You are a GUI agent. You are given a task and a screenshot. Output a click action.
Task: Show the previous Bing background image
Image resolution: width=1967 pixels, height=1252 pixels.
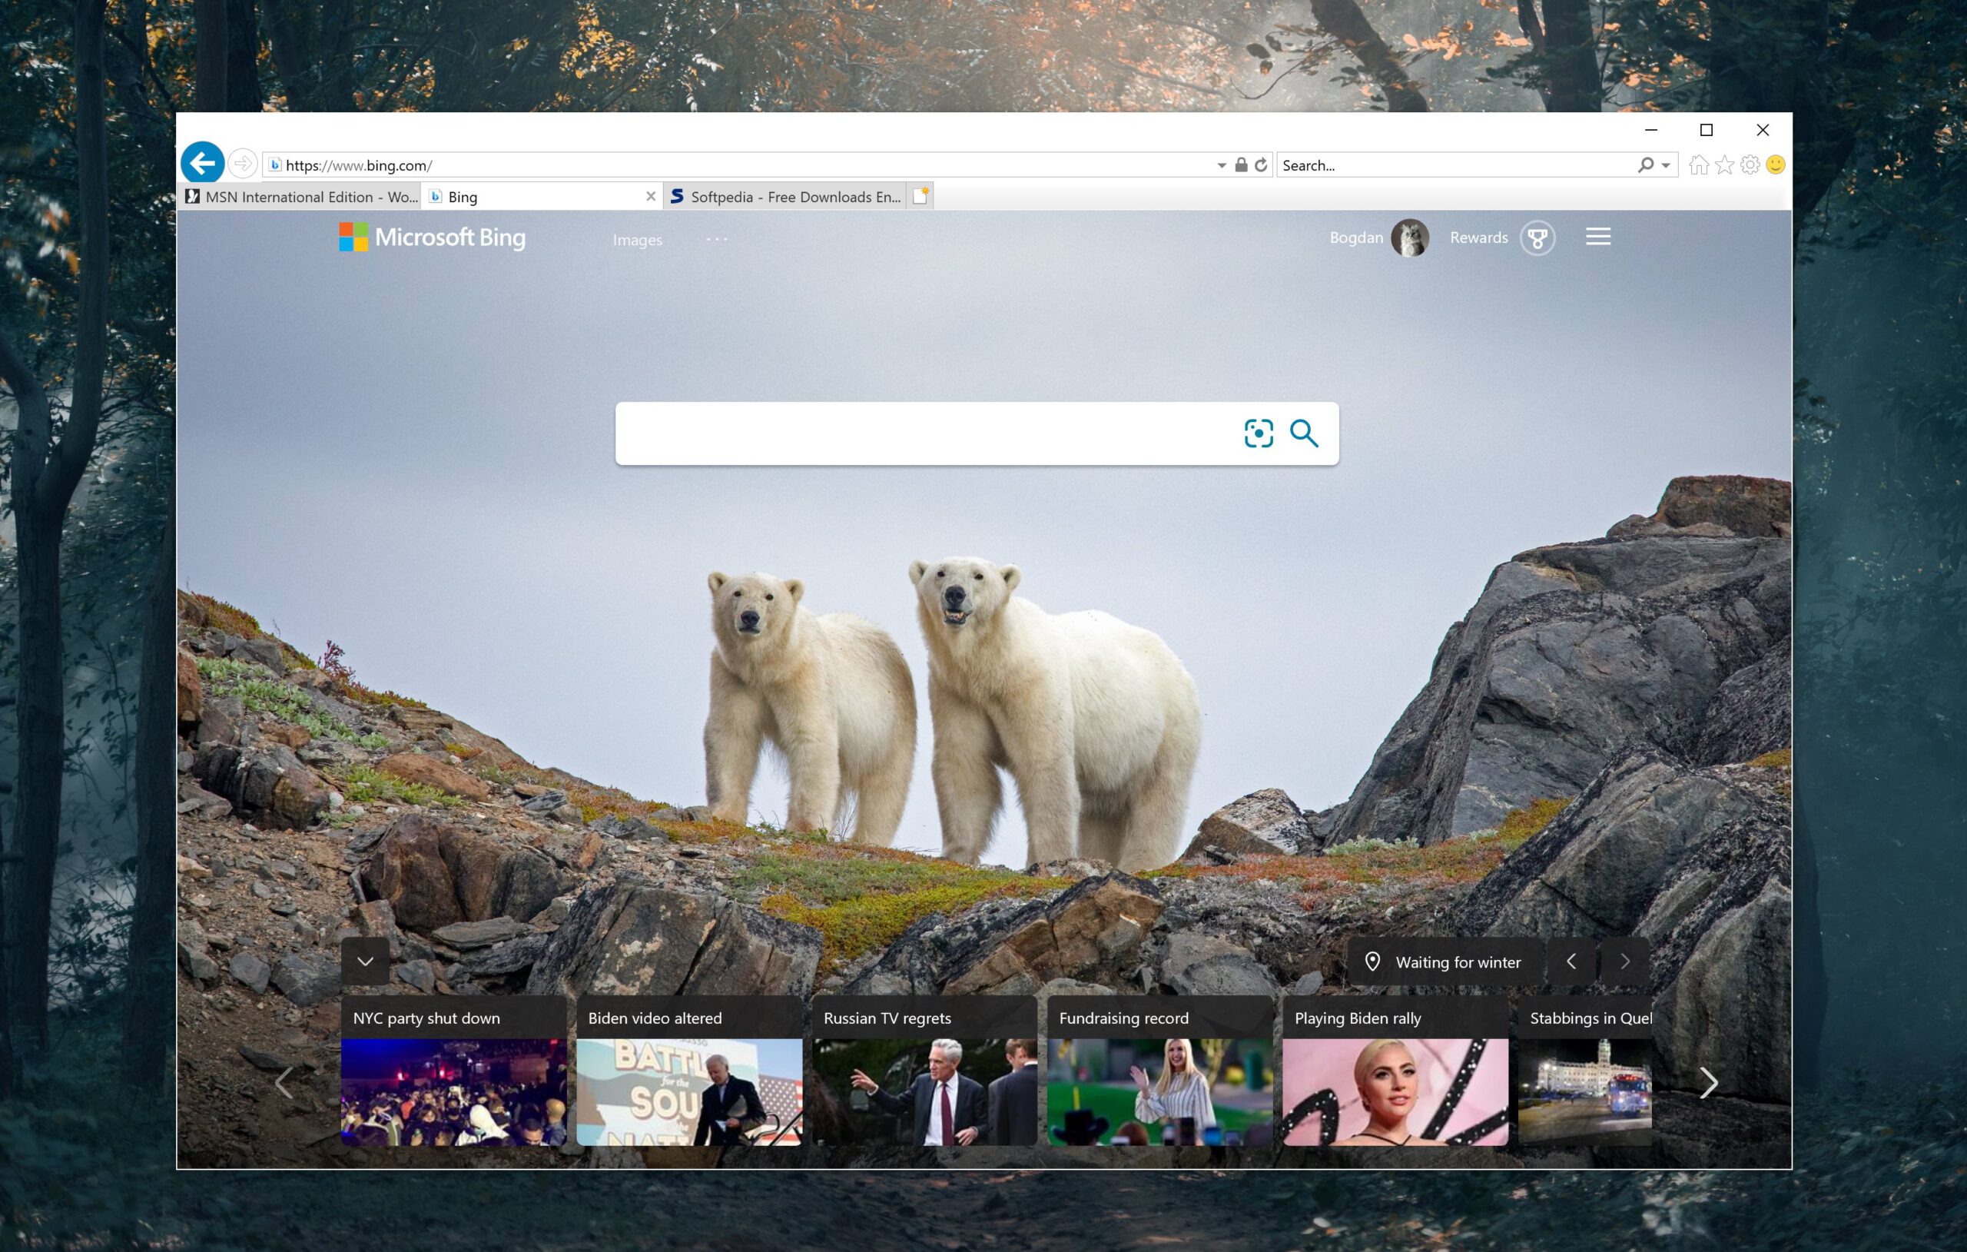click(1571, 962)
